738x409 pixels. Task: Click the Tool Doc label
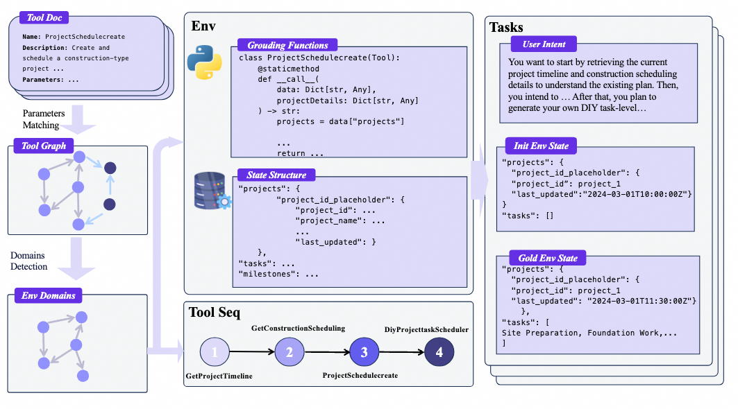[x=44, y=18]
